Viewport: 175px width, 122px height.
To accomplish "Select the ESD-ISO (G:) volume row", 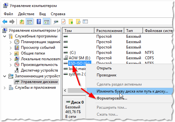I will pyautogui.click(x=80, y=63).
